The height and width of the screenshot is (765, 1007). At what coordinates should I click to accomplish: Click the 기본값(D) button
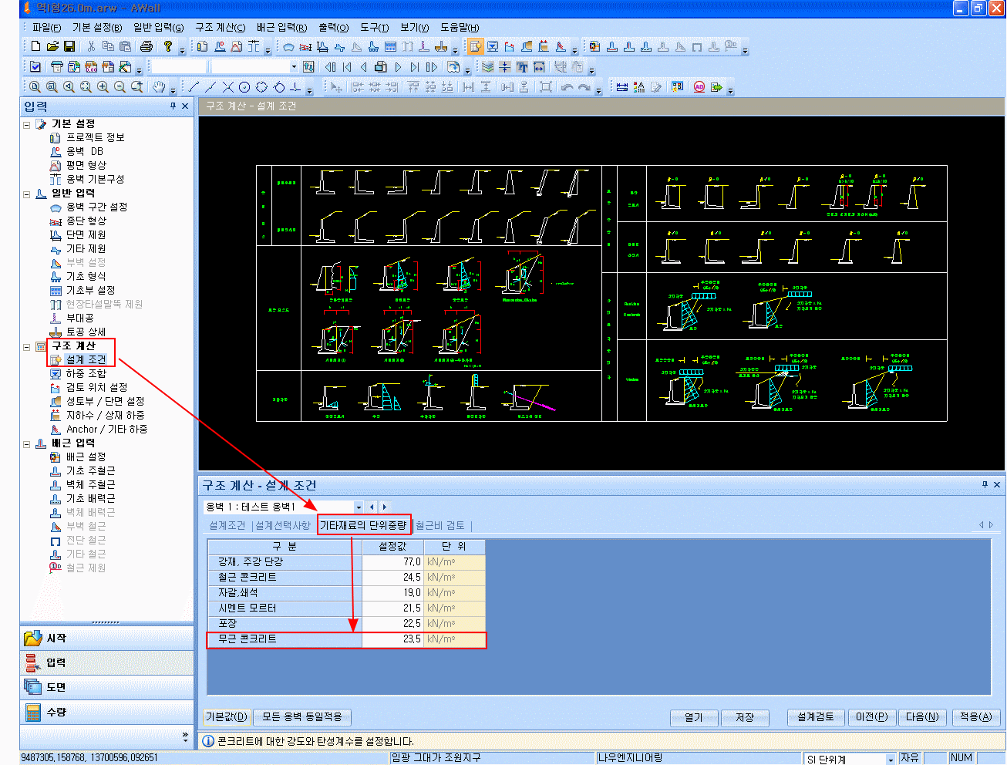point(227,717)
